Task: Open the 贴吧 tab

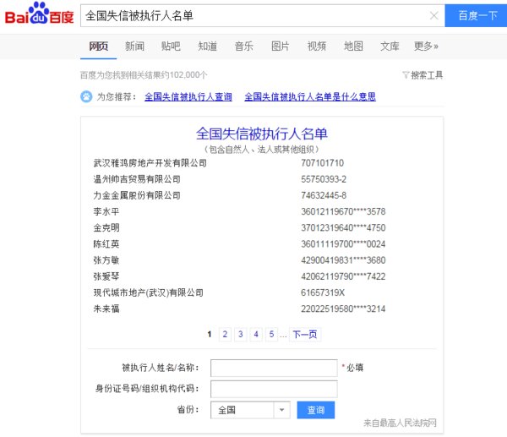Action: click(x=171, y=46)
